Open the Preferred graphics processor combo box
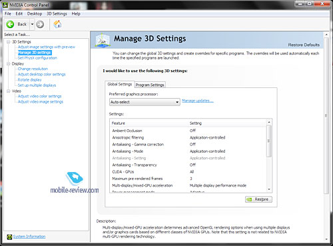This screenshot has height=246, width=333. pyautogui.click(x=145, y=102)
